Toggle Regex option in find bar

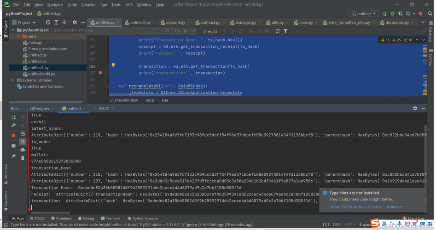(x=193, y=31)
